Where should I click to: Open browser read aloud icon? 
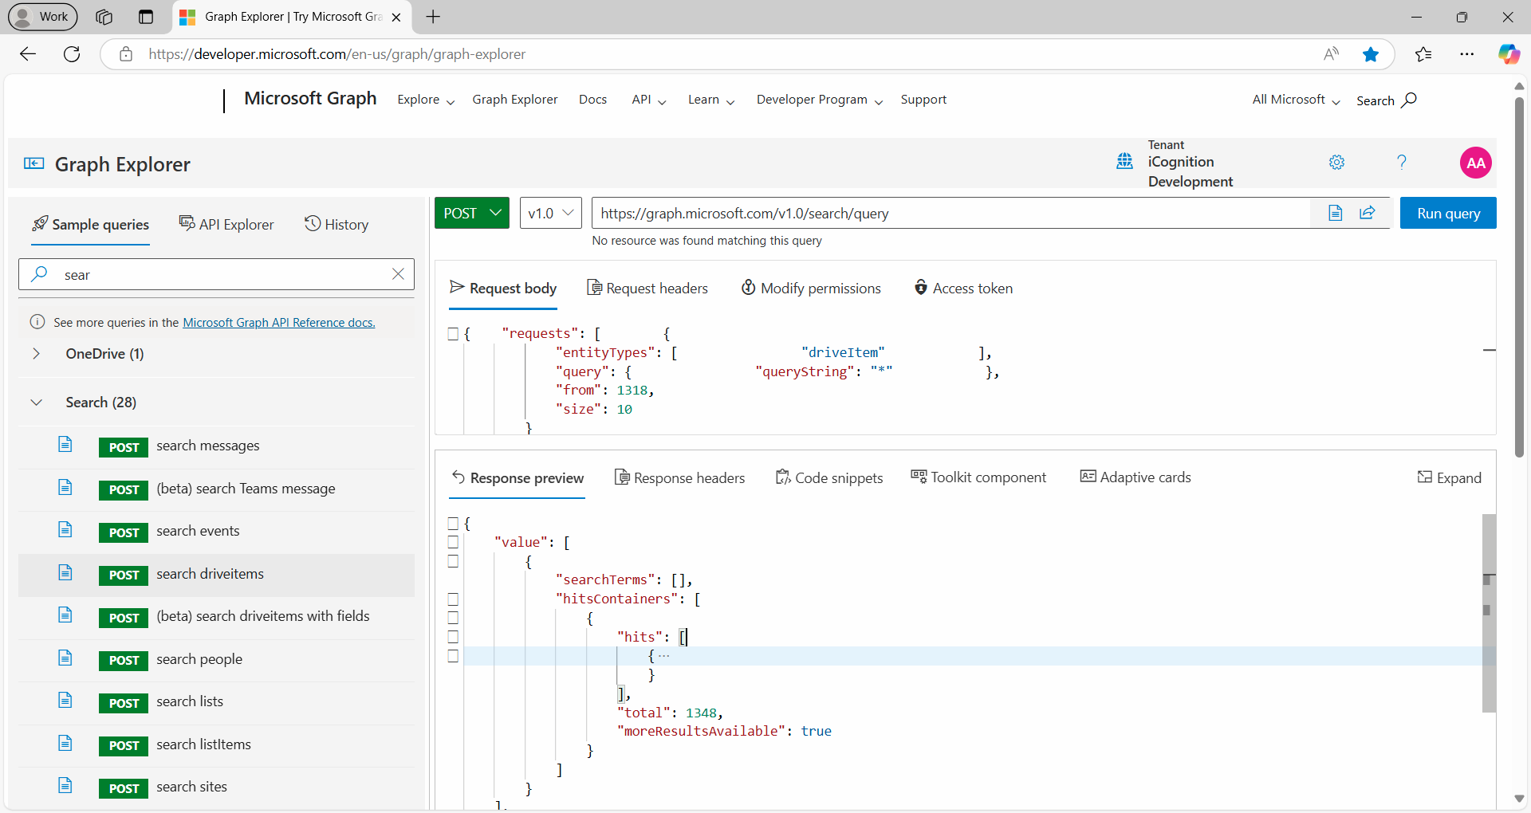coord(1332,54)
